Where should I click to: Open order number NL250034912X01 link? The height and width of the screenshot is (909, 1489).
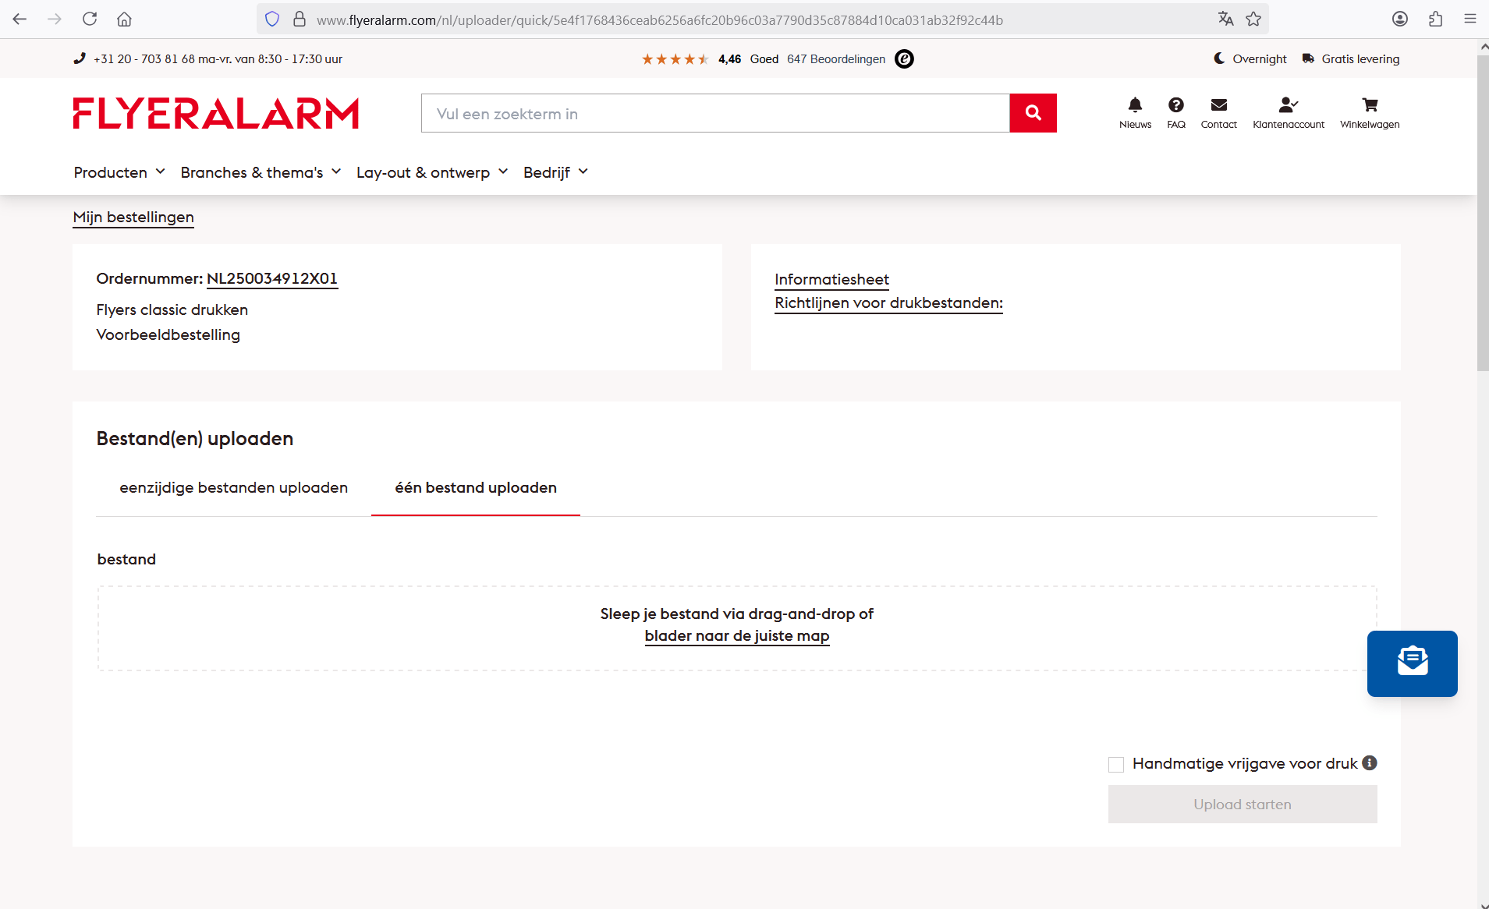coord(271,279)
